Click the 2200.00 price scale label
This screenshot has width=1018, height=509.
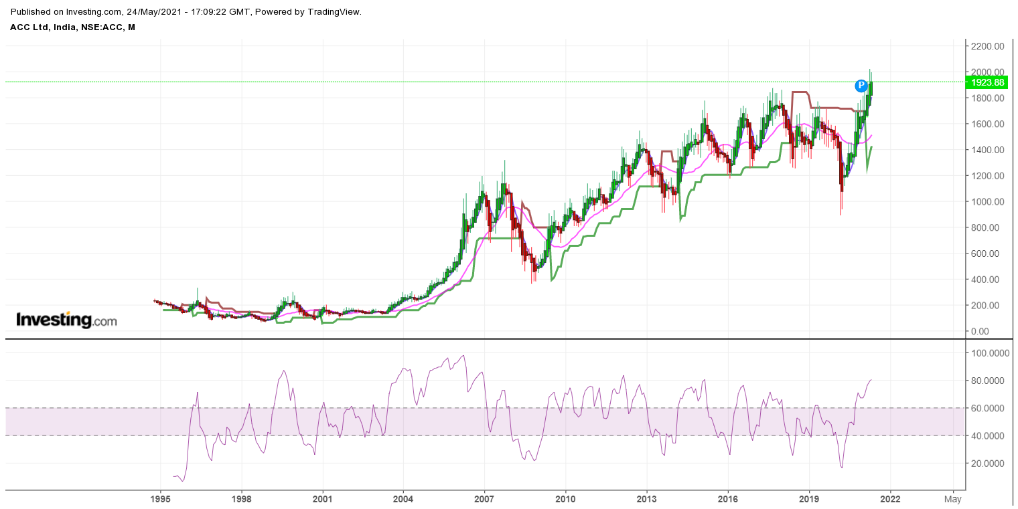tap(989, 46)
